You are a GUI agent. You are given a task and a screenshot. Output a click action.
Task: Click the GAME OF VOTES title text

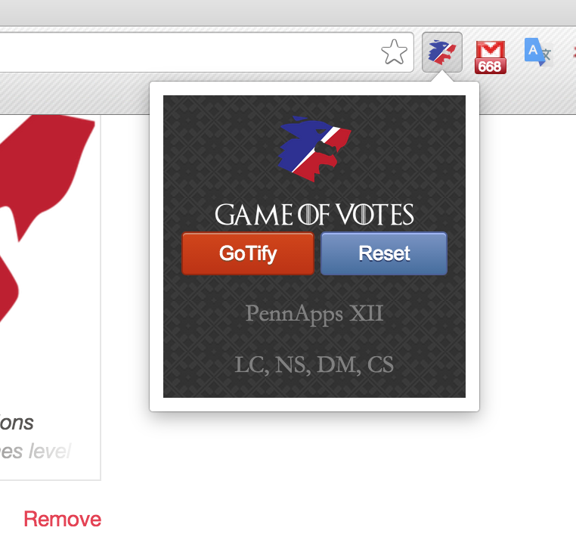point(314,215)
